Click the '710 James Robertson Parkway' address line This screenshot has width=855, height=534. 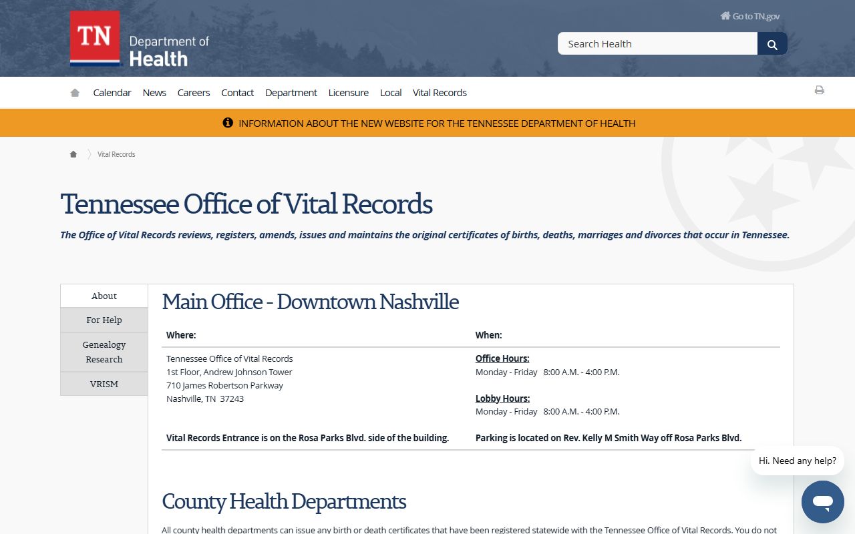(x=224, y=385)
